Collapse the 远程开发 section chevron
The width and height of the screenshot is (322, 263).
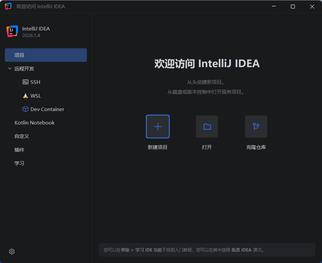10,68
